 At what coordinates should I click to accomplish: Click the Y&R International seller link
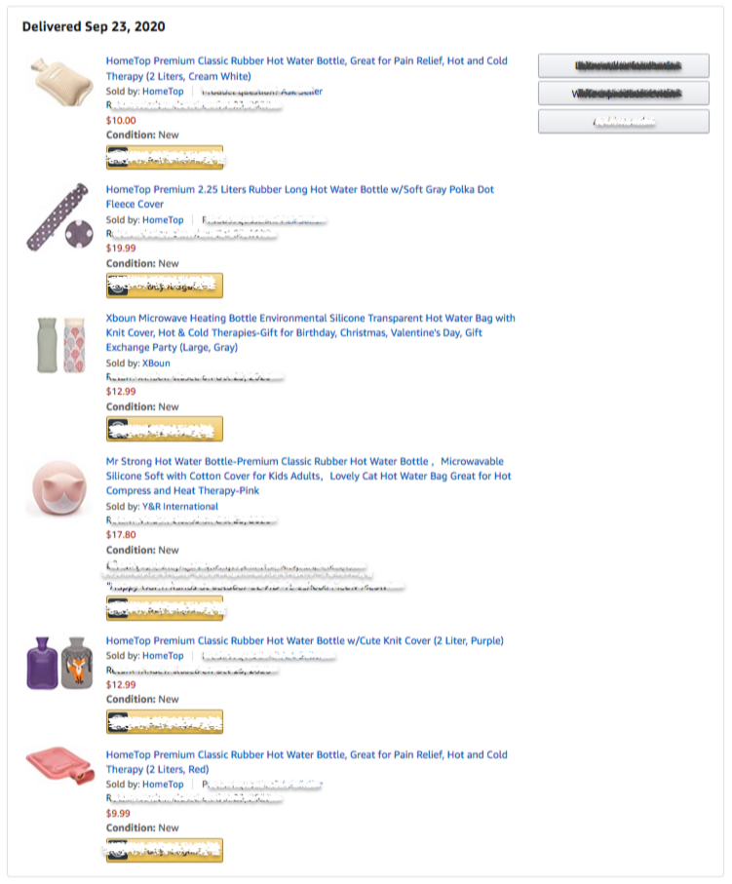point(179,507)
